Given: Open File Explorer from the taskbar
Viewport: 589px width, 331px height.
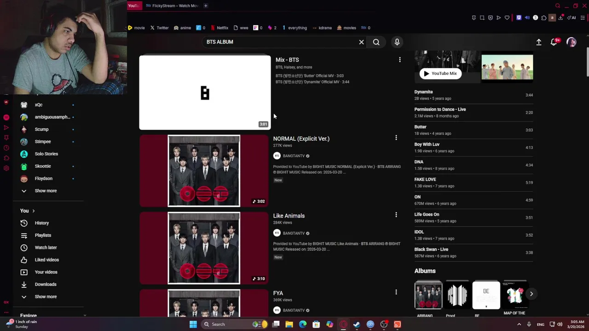Looking at the screenshot, I should point(289,325).
